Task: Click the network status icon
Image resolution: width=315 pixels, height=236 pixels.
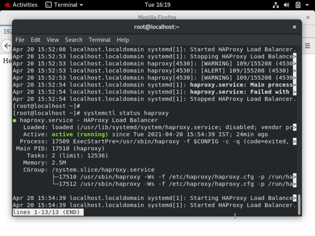Action: pyautogui.click(x=276, y=5)
